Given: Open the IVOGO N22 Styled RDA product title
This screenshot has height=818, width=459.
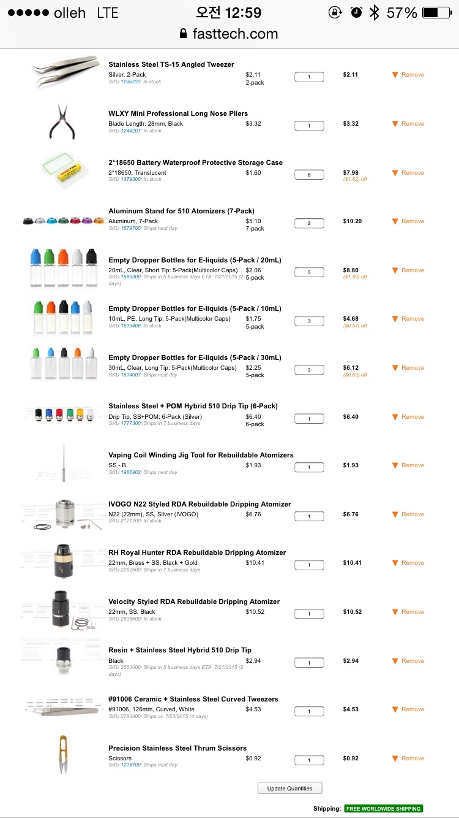Looking at the screenshot, I should click(200, 504).
